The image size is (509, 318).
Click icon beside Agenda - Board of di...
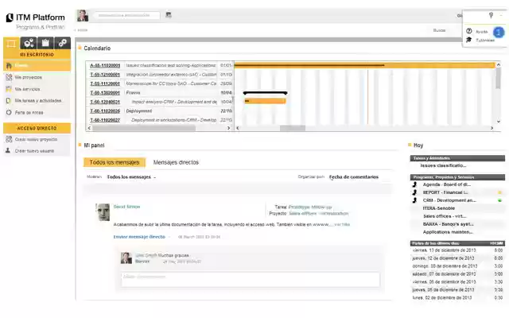pyautogui.click(x=415, y=184)
